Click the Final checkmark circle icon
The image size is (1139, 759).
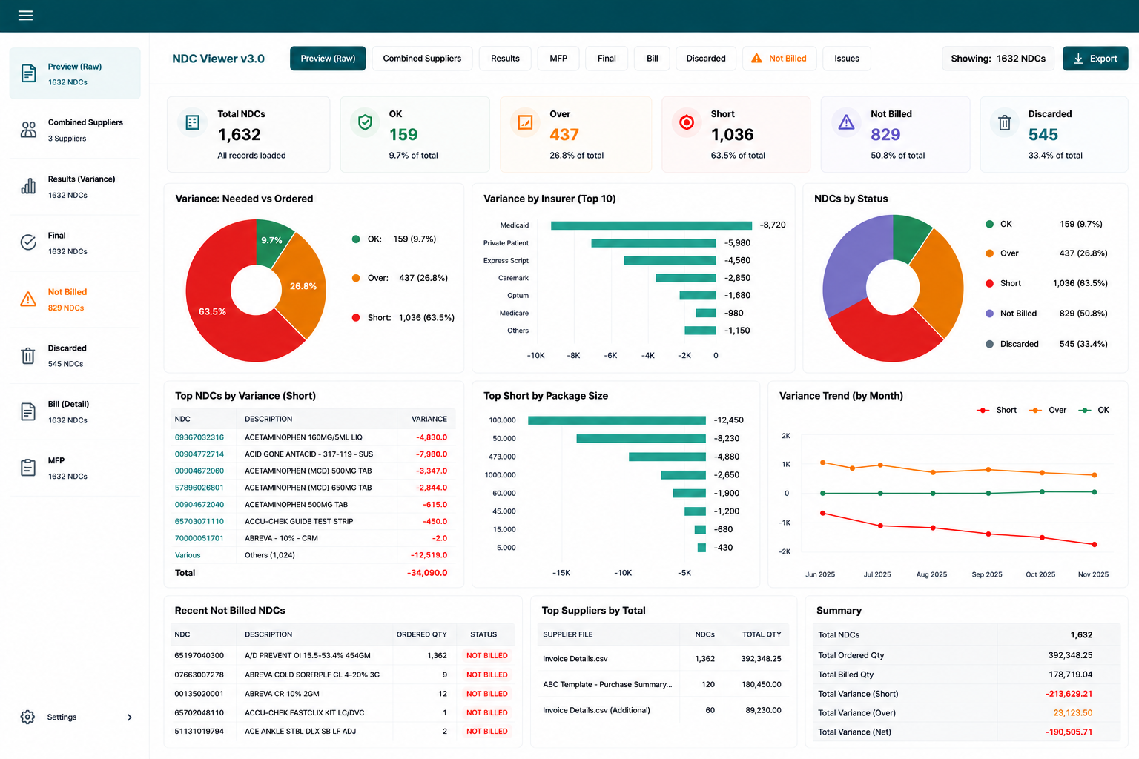(28, 242)
